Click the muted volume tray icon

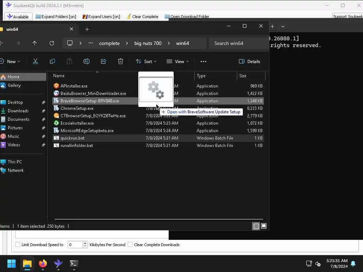click(318, 263)
